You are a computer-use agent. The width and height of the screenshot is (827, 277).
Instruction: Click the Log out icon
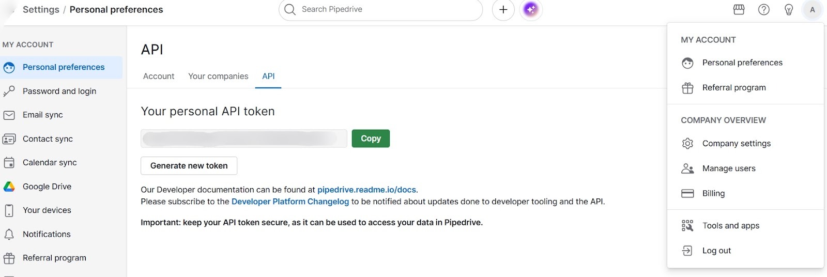[x=687, y=251]
